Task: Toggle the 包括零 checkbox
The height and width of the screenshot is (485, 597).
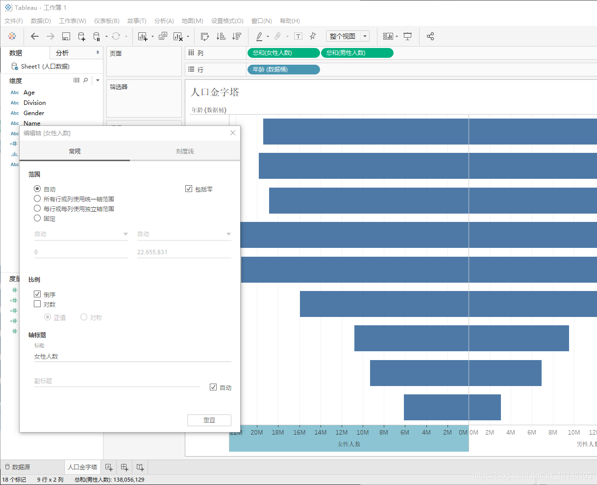Action: [189, 189]
